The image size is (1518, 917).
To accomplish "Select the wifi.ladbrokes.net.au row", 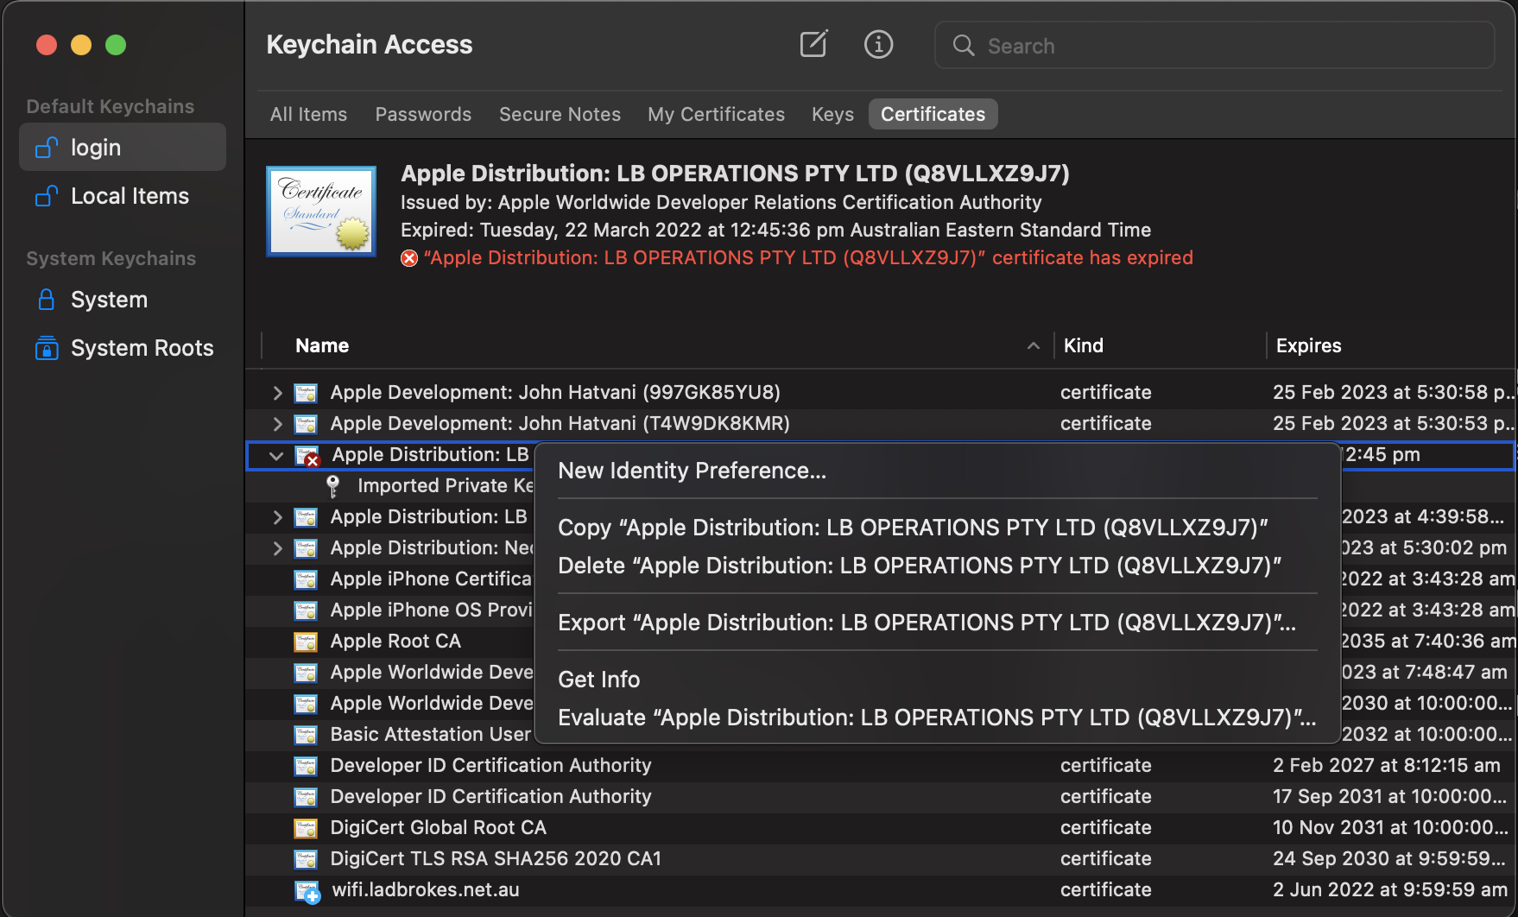I will 881,890.
